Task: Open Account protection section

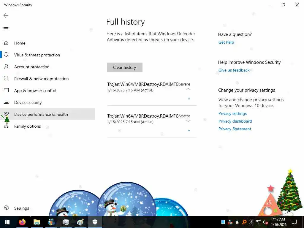Action: (x=32, y=67)
